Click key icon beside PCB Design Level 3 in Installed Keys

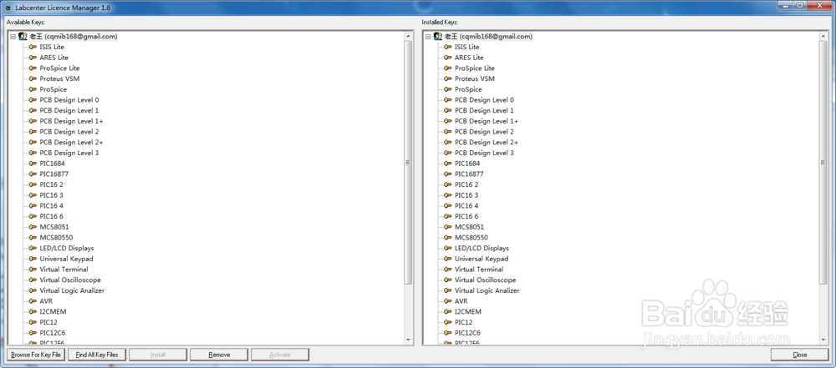[448, 153]
